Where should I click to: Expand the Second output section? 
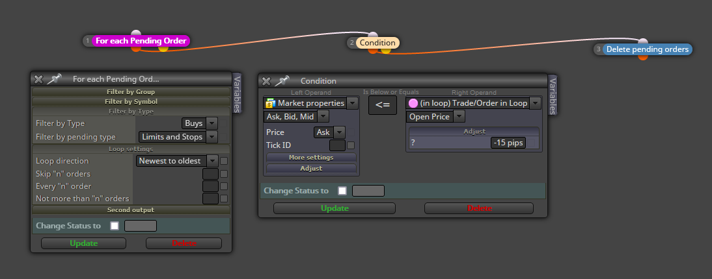pyautogui.click(x=131, y=210)
